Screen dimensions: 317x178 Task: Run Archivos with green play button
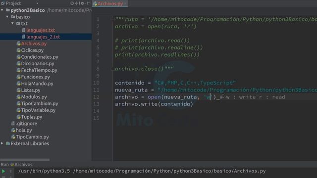pos(3,172)
